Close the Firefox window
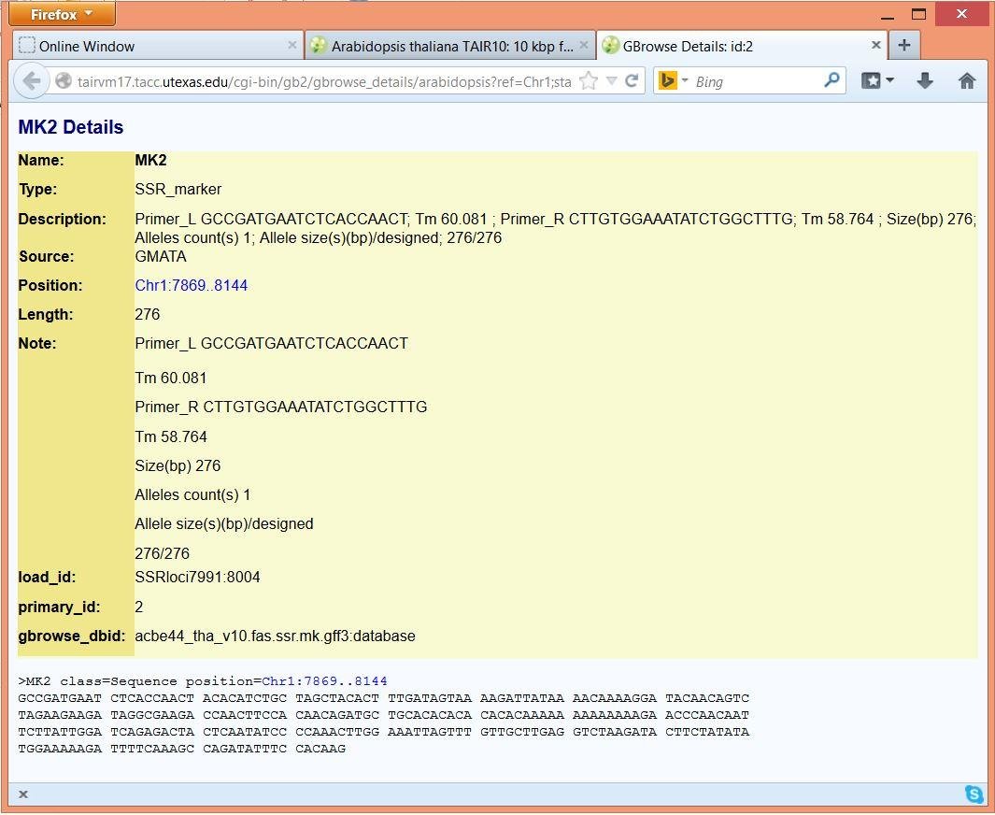The image size is (995, 815). 961,13
